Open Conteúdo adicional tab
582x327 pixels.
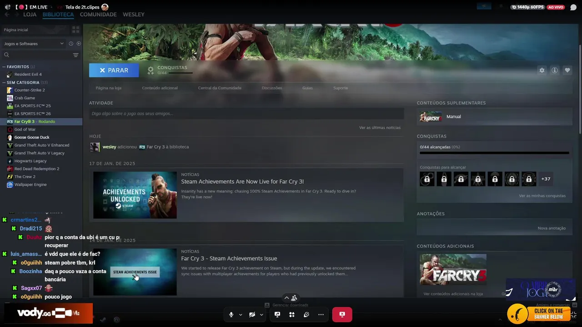[160, 88]
